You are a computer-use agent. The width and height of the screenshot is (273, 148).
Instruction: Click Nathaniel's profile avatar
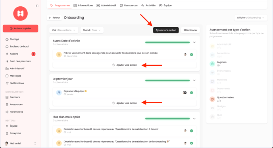[7, 144]
